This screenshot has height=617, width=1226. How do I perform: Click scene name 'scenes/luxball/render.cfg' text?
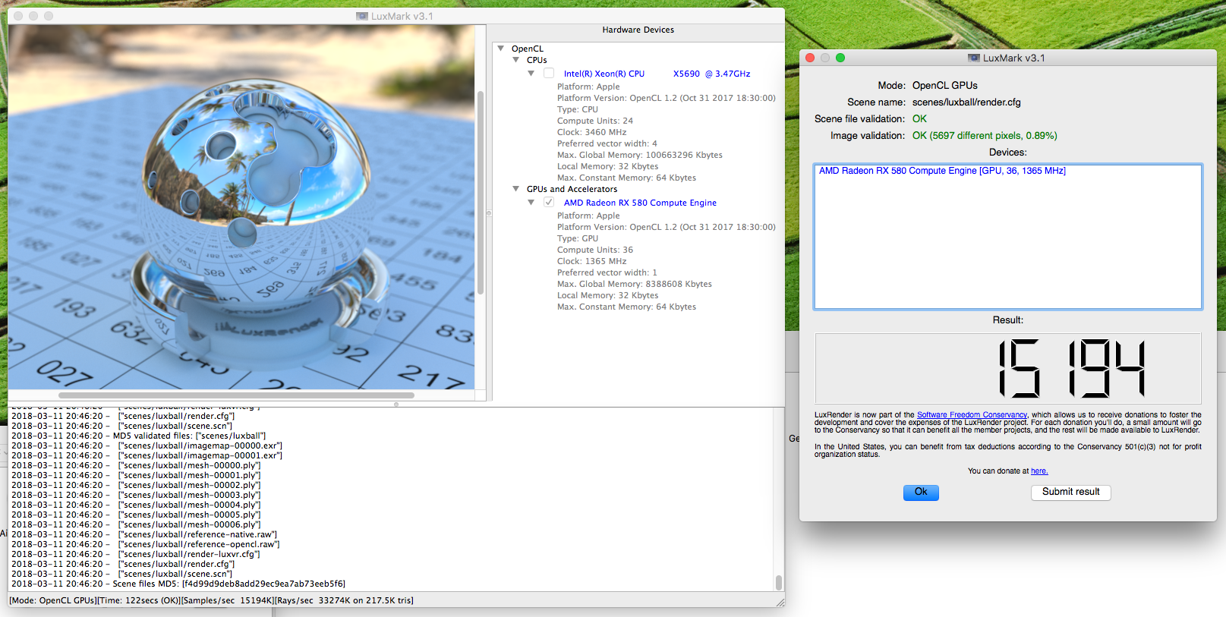(966, 102)
